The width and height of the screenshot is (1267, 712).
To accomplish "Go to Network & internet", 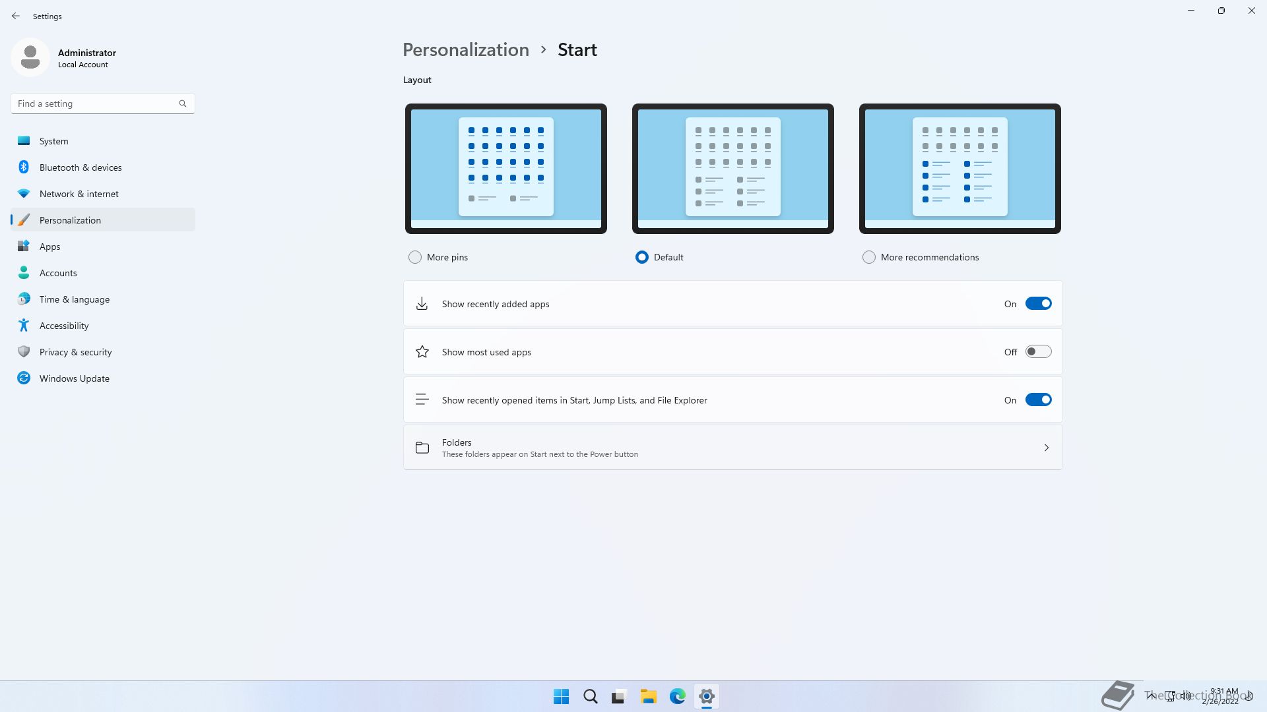I will coord(79,194).
